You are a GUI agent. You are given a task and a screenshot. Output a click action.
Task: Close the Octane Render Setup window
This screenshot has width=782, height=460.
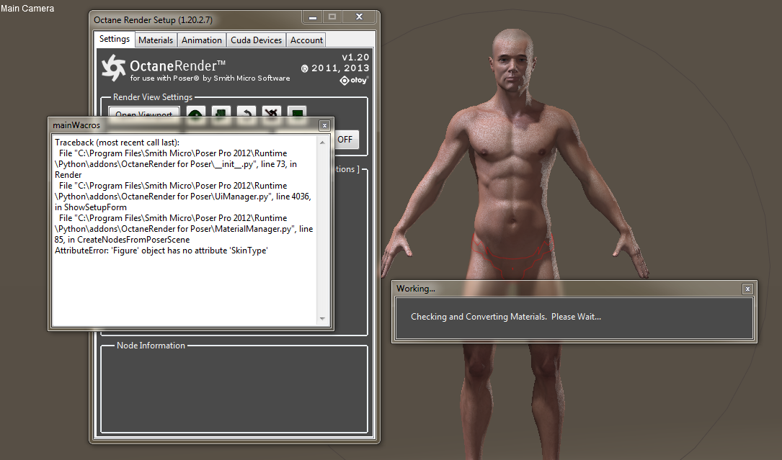click(x=359, y=17)
